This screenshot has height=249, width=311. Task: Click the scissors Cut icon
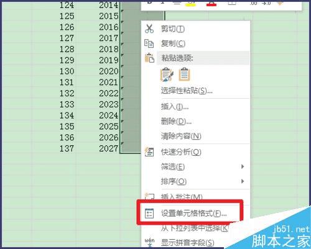point(149,29)
